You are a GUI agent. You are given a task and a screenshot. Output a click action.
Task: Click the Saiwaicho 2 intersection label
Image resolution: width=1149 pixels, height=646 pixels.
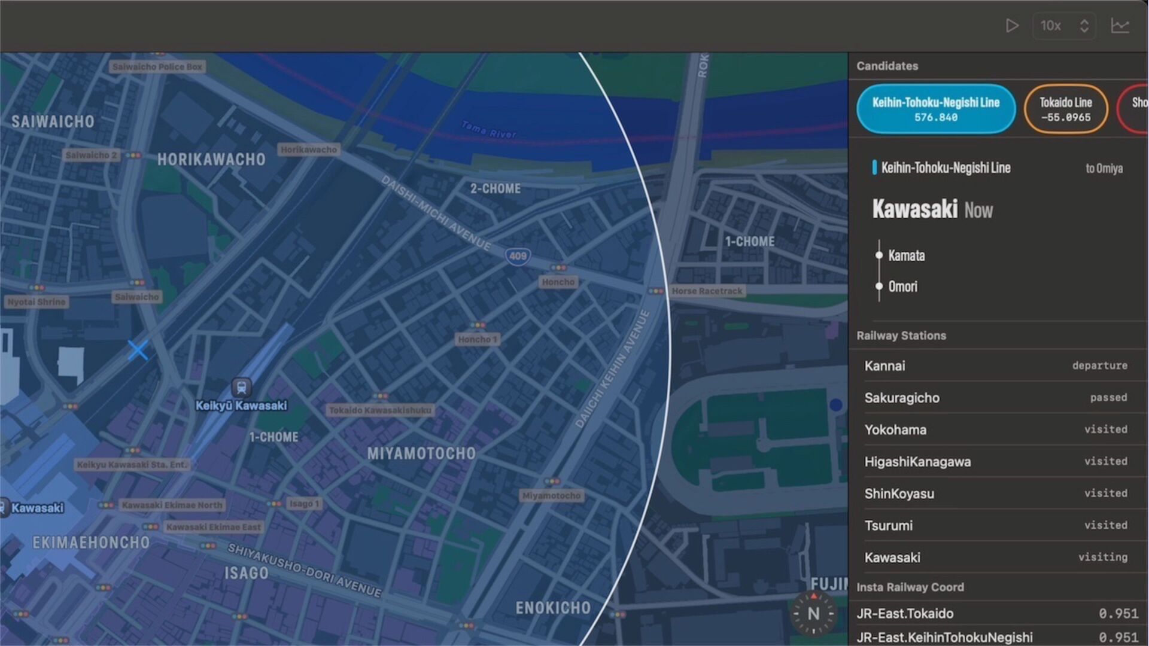click(x=92, y=155)
